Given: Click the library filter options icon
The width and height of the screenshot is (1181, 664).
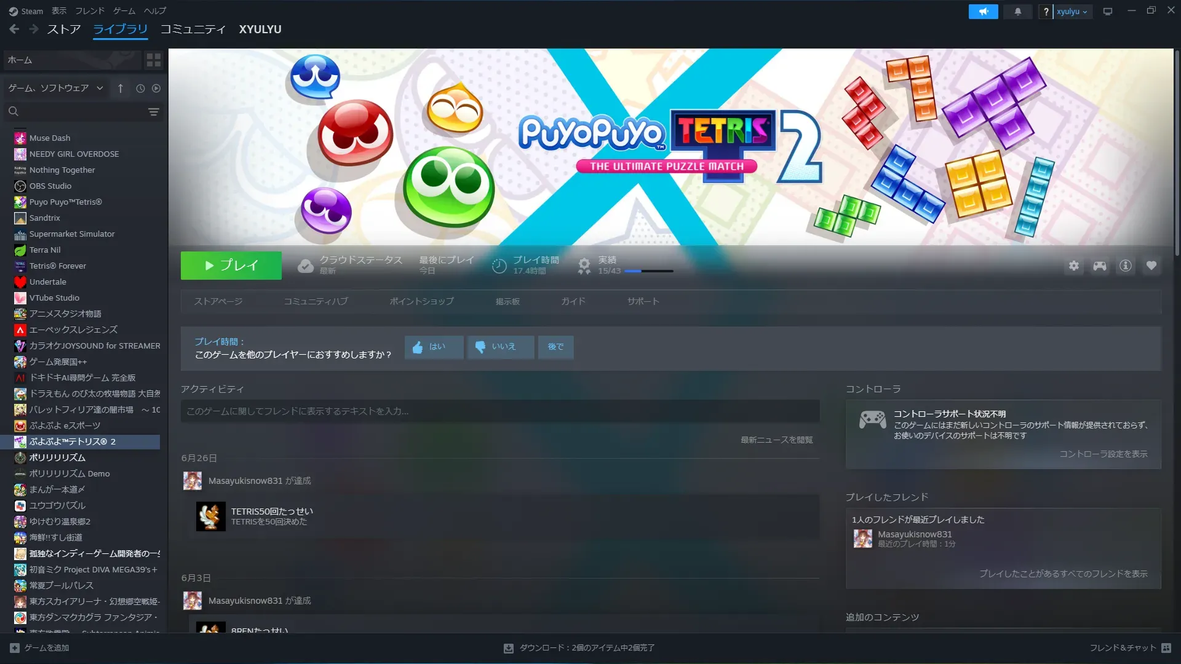Looking at the screenshot, I should point(153,111).
